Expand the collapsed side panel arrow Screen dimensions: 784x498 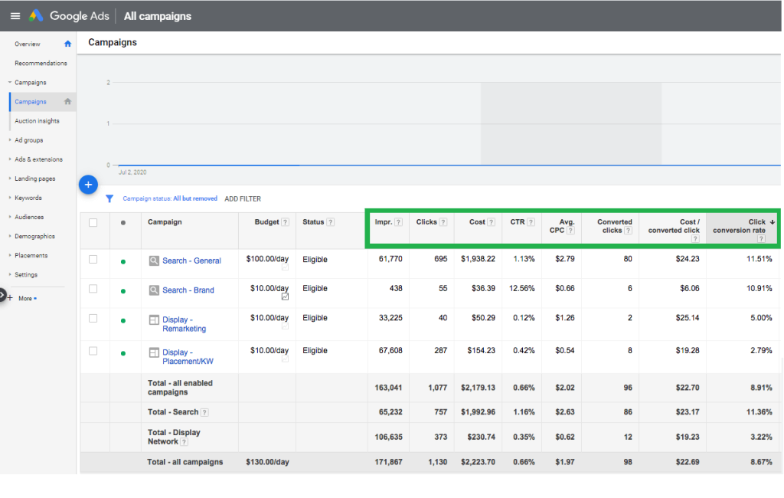(x=2, y=295)
